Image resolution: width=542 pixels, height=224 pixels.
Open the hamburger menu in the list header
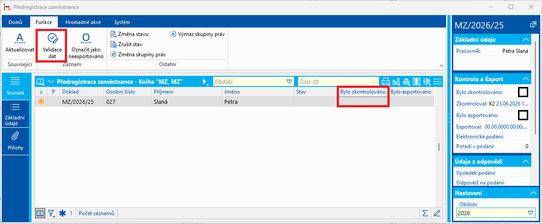(x=438, y=82)
